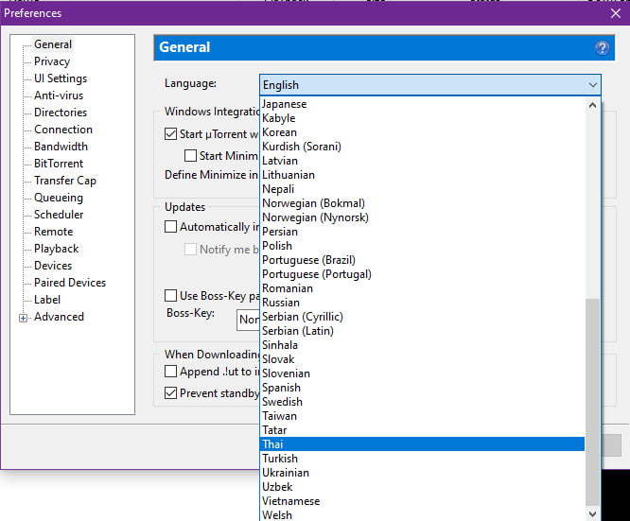Select highlighted Thai language option
630x521 pixels.
[422, 444]
